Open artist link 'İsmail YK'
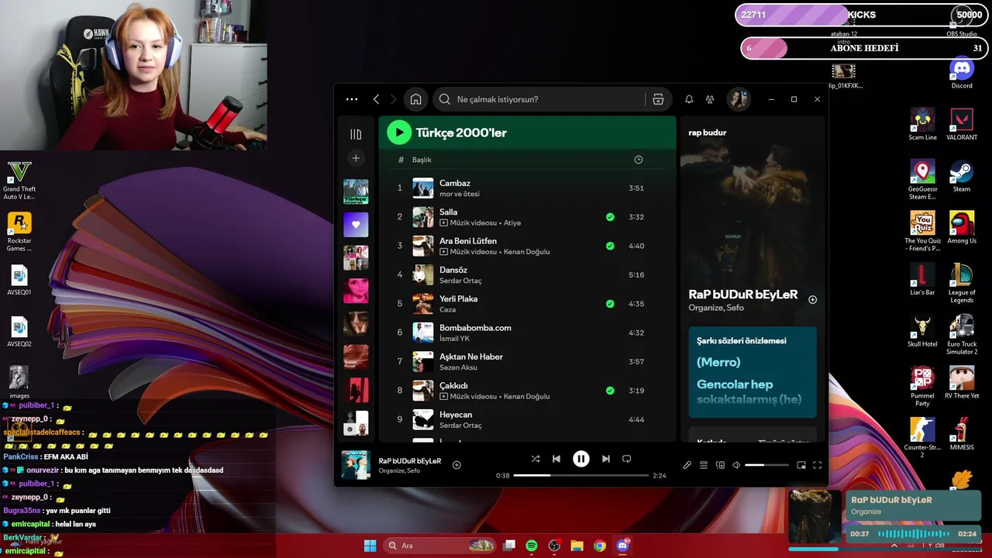 pyautogui.click(x=454, y=339)
